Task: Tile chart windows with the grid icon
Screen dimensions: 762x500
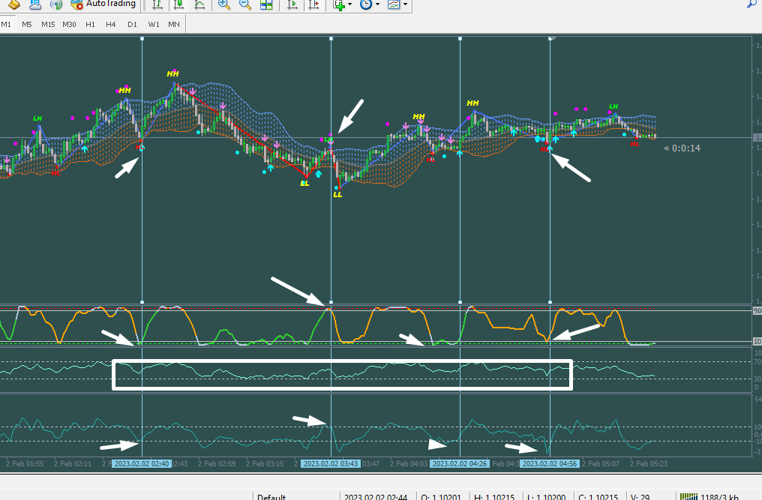Action: tap(266, 4)
